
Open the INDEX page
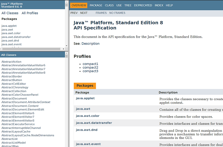click(x=159, y=5)
